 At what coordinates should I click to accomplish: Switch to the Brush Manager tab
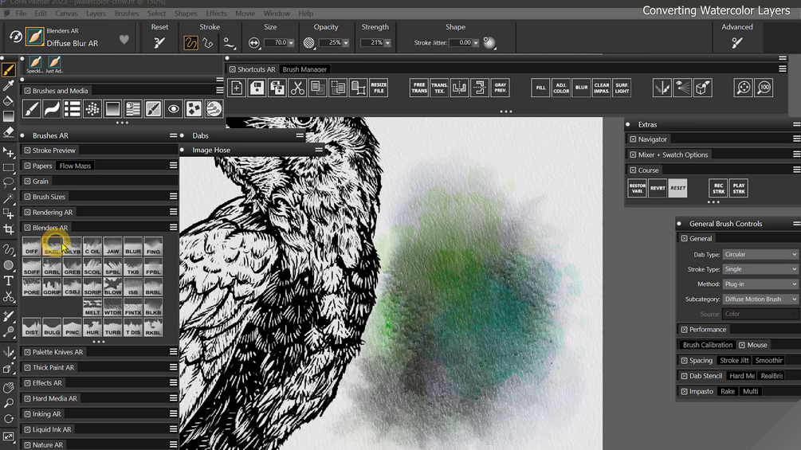click(304, 69)
